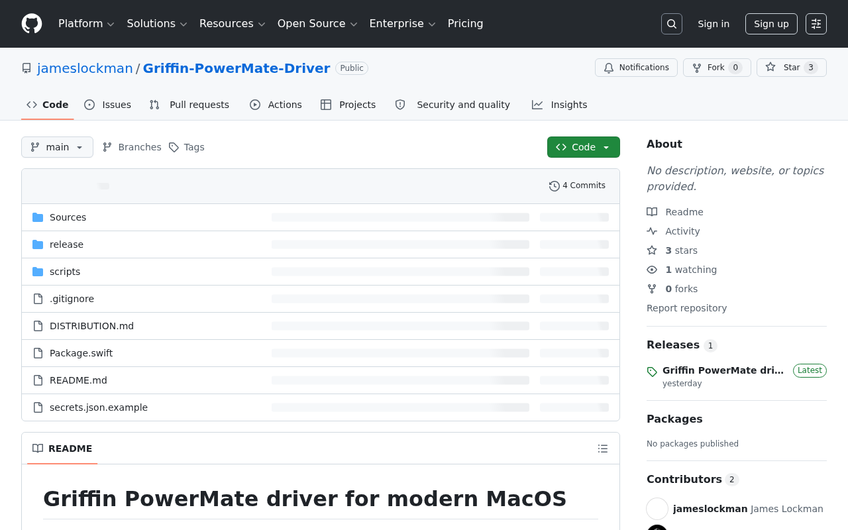
Task: Click the Sign in link
Action: 714,24
